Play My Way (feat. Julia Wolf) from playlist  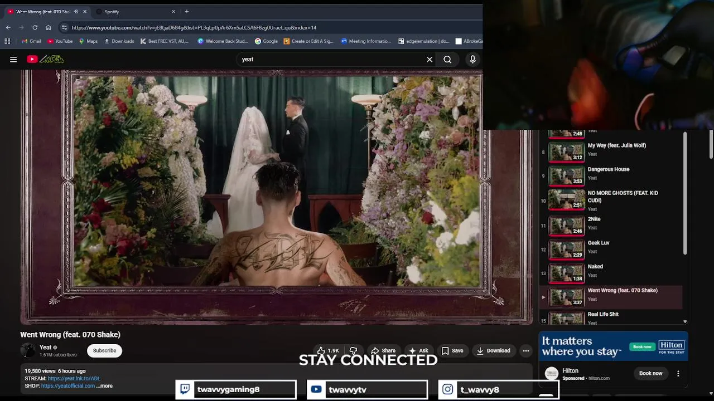(x=611, y=151)
